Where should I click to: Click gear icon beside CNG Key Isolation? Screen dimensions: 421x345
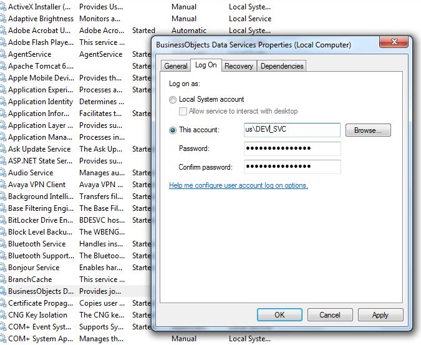tap(3, 315)
